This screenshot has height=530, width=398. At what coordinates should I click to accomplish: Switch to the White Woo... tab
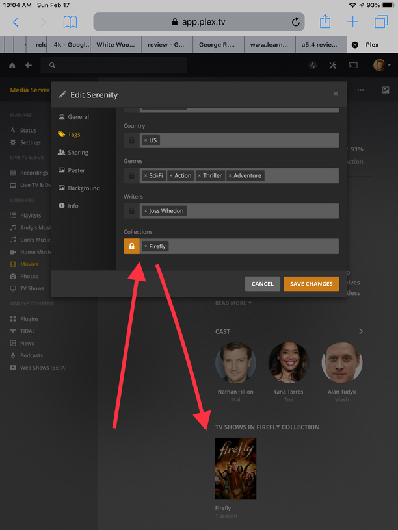[116, 45]
